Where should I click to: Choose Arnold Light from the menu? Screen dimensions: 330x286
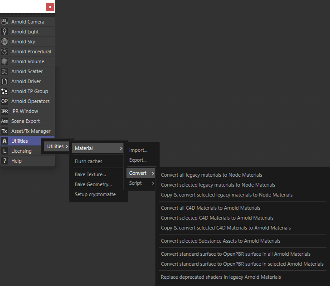pos(28,32)
